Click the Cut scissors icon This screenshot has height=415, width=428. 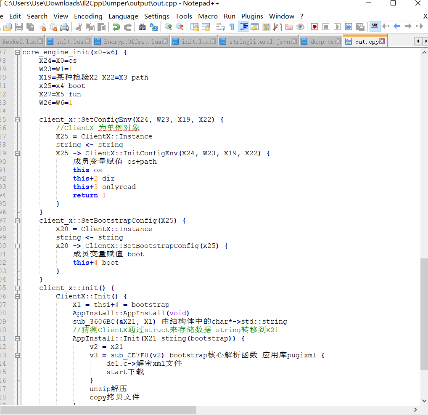[x=79, y=27]
